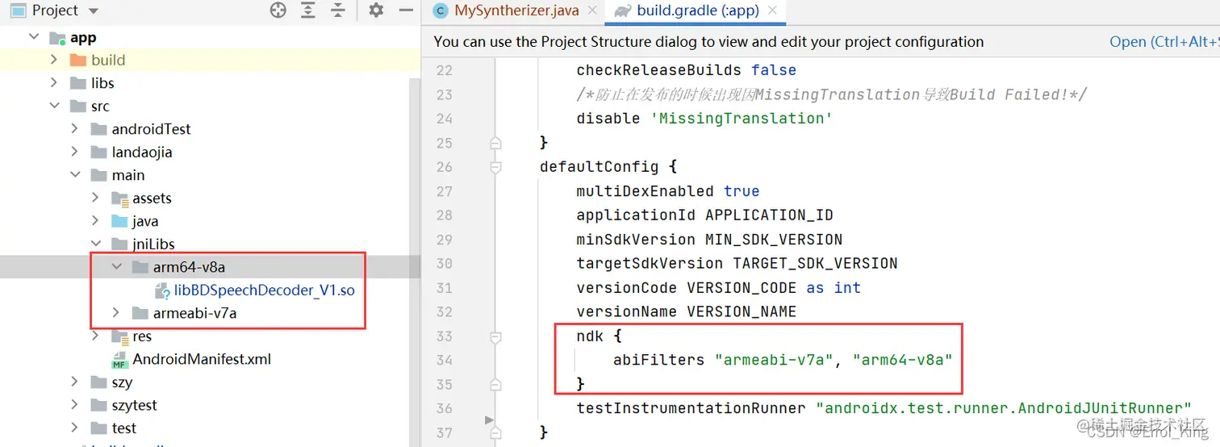Expand the build folder
1220x447 pixels.
tap(54, 60)
